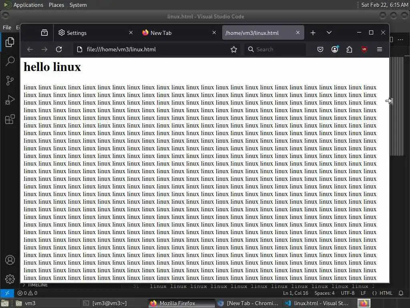Viewport: 410px width, 308px height.
Task: Close the linux.html tab
Action: pyautogui.click(x=298, y=32)
